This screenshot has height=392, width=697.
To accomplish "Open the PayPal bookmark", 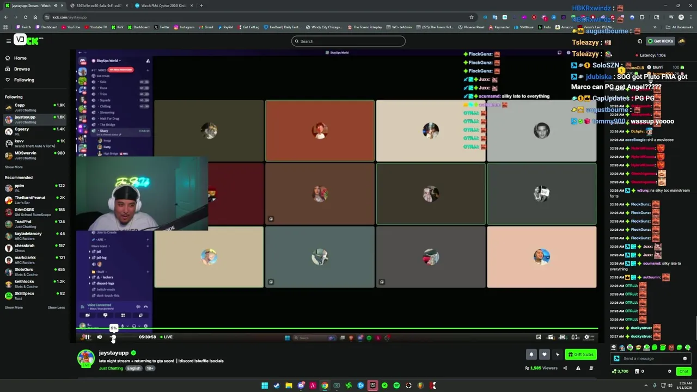I will coord(225,27).
